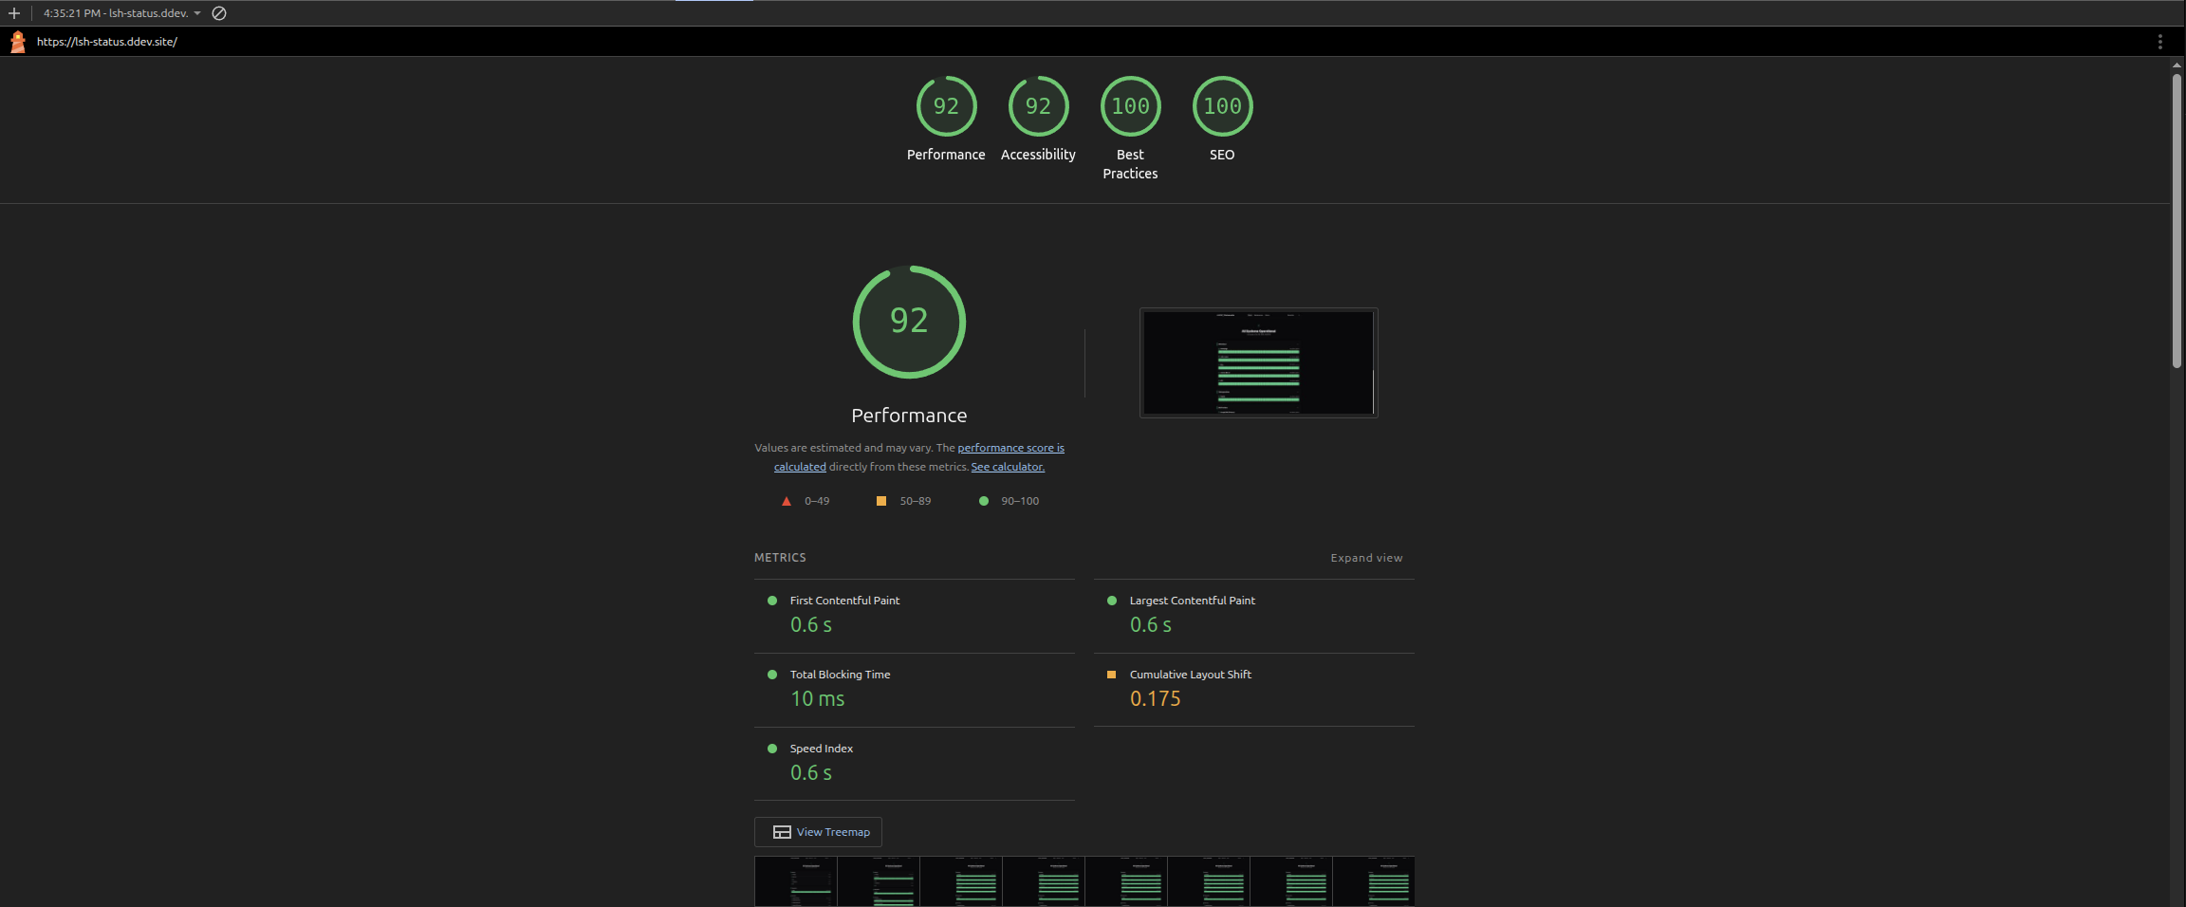Click the clear all reports icon
This screenshot has height=907, width=2186.
click(x=219, y=13)
